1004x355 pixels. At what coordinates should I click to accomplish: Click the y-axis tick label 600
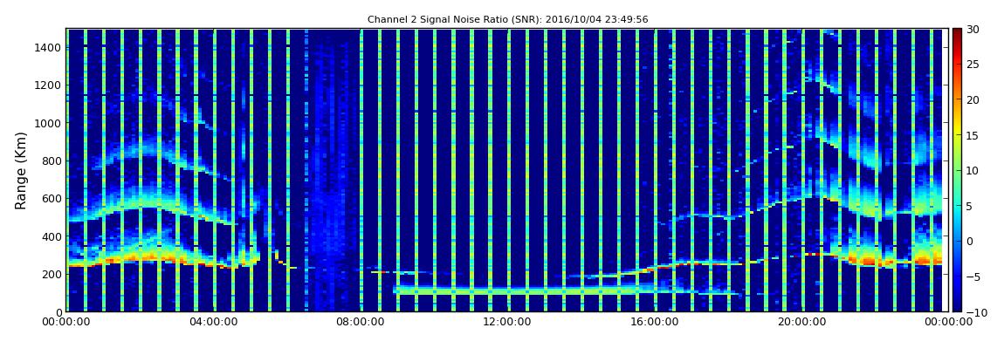coord(52,198)
